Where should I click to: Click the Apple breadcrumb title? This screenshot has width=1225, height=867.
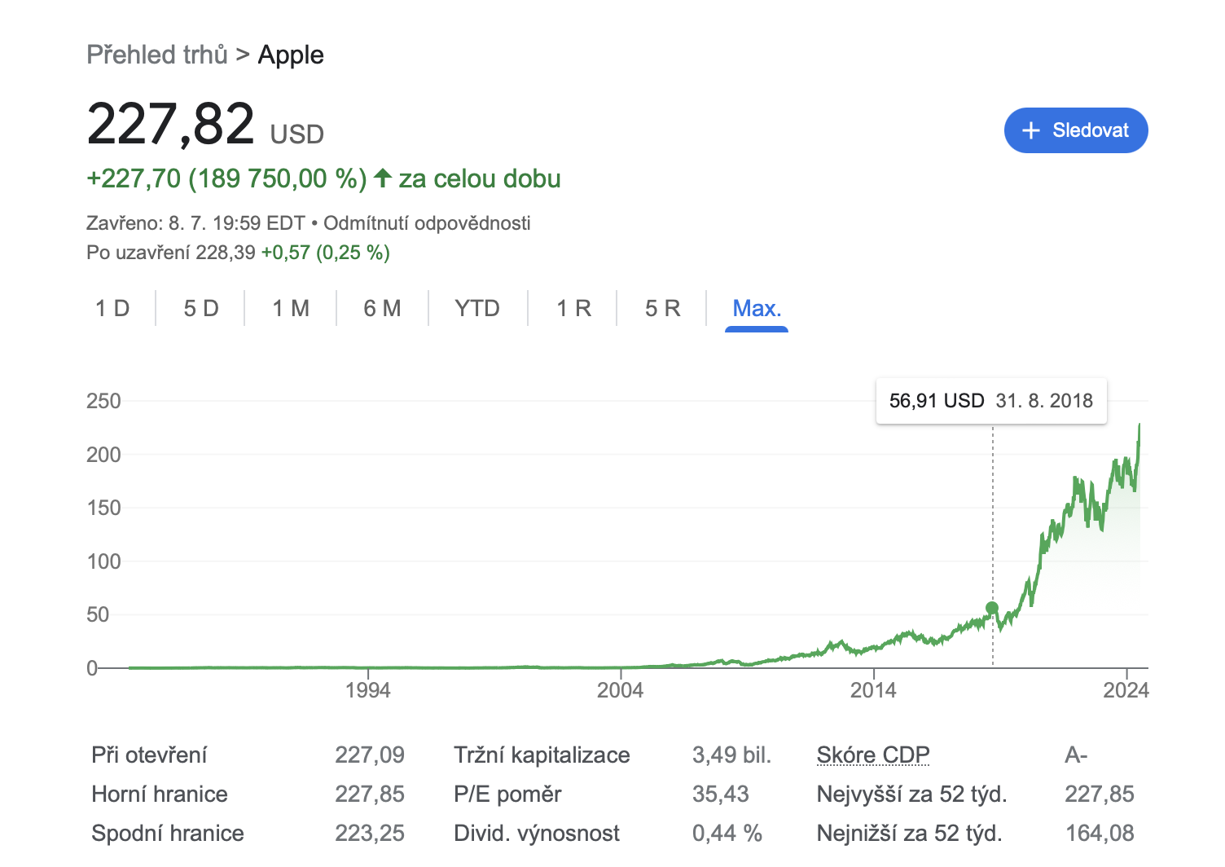pos(291,55)
